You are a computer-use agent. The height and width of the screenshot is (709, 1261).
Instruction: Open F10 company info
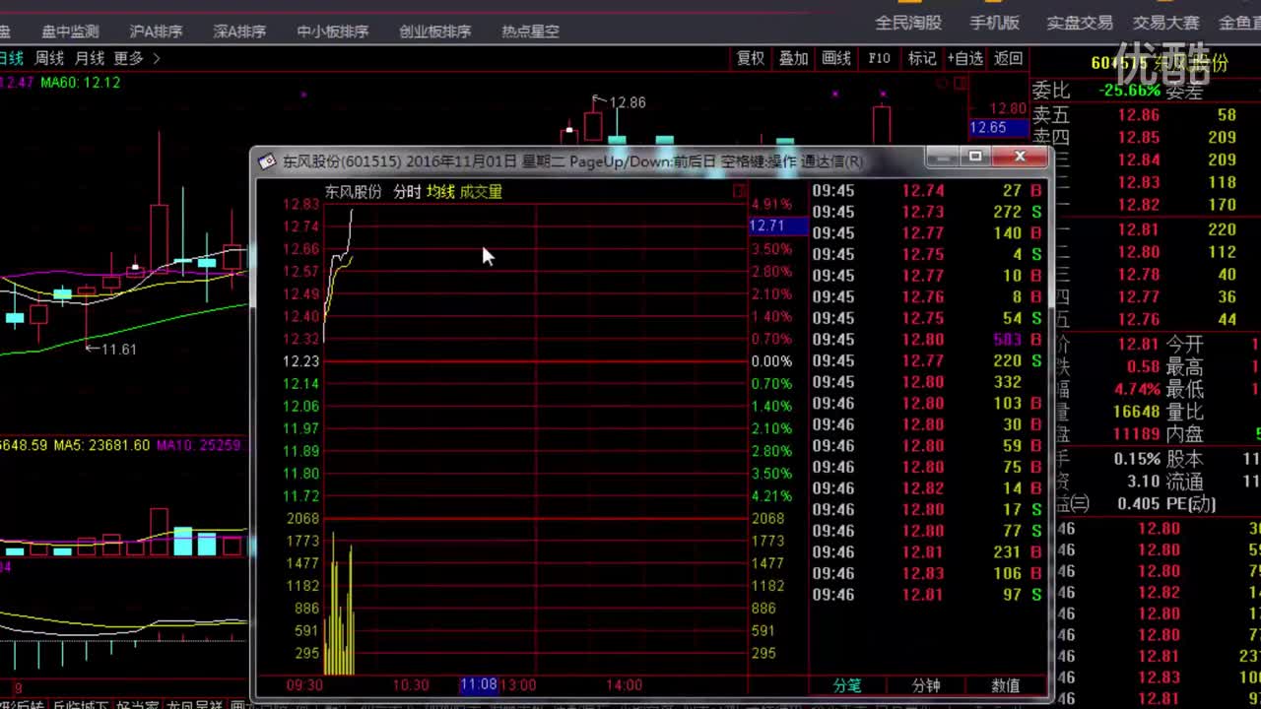point(879,59)
